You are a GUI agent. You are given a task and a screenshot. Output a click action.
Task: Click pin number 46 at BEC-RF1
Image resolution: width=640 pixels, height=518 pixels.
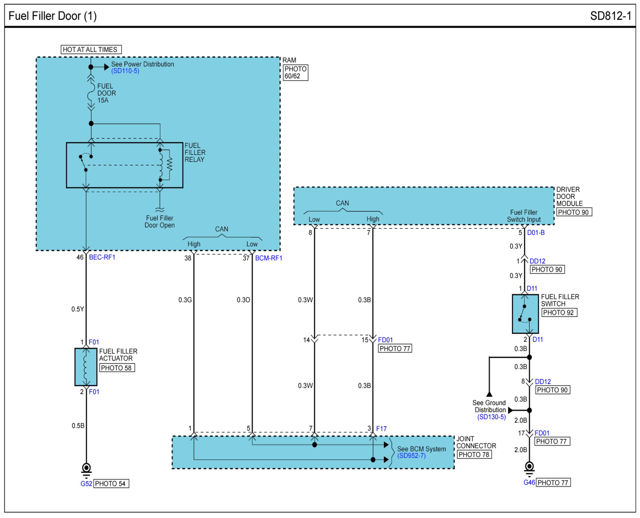click(80, 257)
